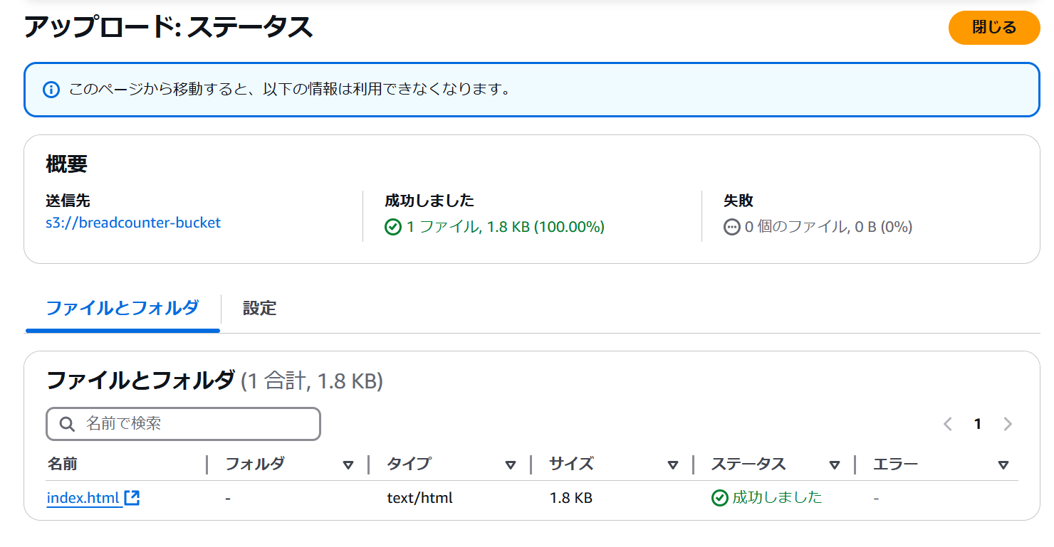
Task: Sort by エラー column arrow
Action: click(x=1003, y=465)
